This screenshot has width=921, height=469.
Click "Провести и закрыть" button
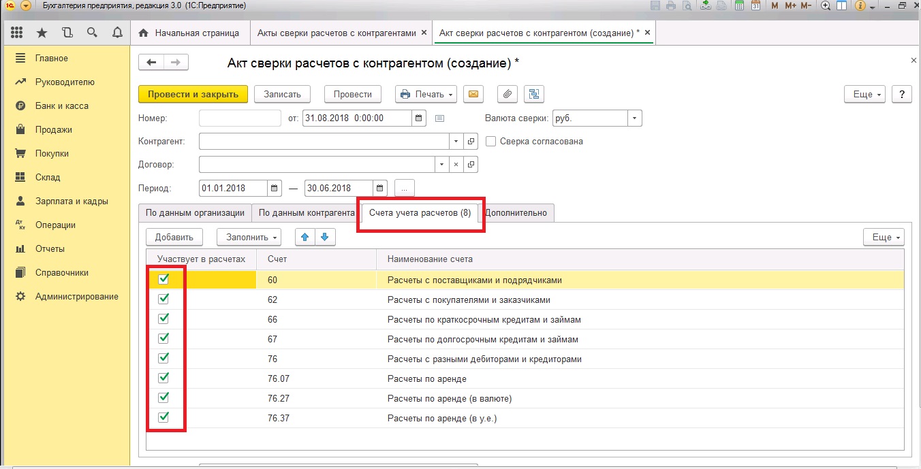click(193, 94)
